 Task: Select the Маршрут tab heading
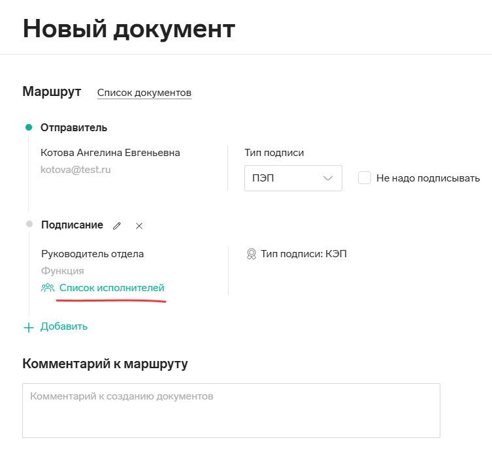(x=52, y=91)
